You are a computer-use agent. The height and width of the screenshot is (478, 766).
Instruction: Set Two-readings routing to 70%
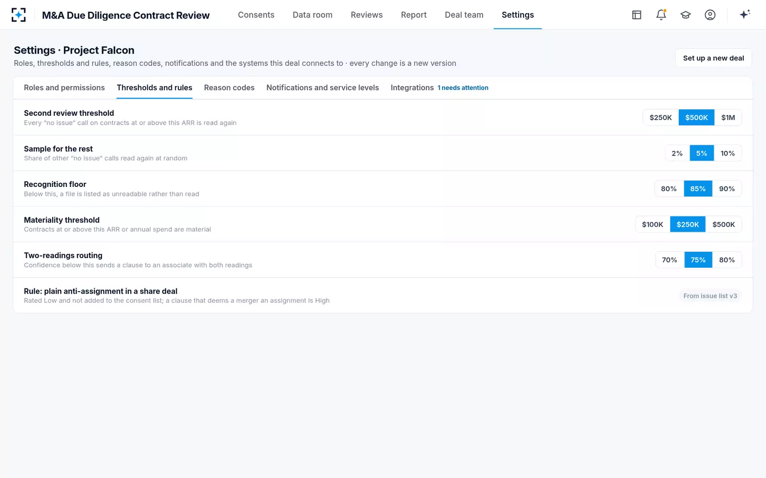pos(670,260)
